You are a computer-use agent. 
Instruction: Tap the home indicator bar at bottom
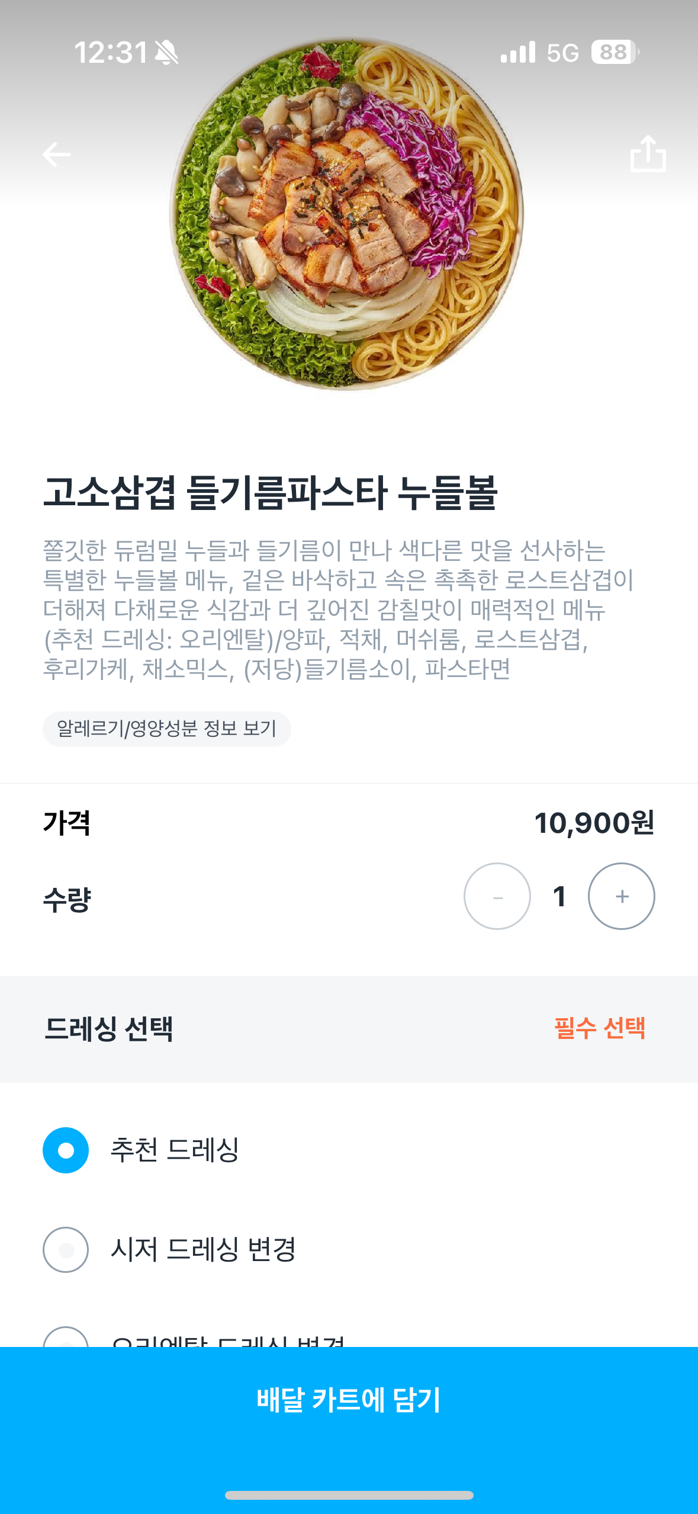(x=349, y=1496)
